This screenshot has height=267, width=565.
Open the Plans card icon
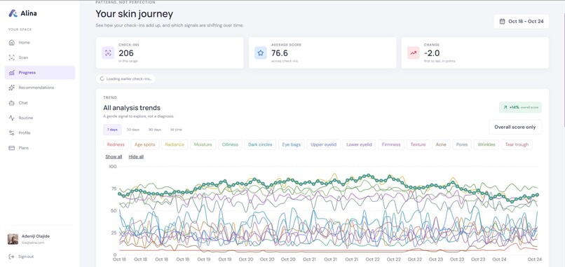coord(11,148)
